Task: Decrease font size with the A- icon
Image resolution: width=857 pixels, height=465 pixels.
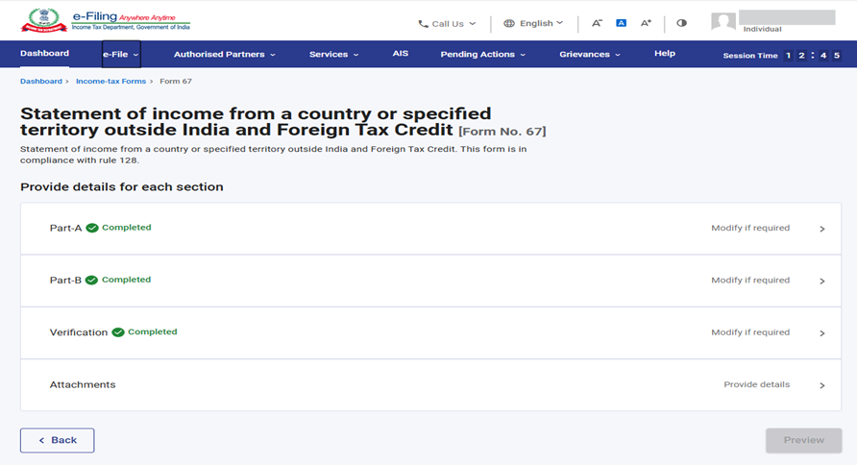Action: 597,23
